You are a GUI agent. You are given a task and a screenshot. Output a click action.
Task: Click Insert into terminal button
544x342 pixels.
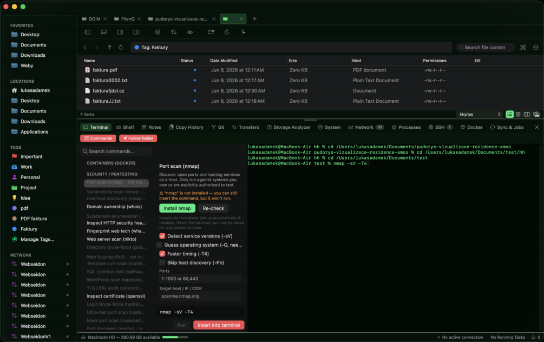click(x=219, y=325)
